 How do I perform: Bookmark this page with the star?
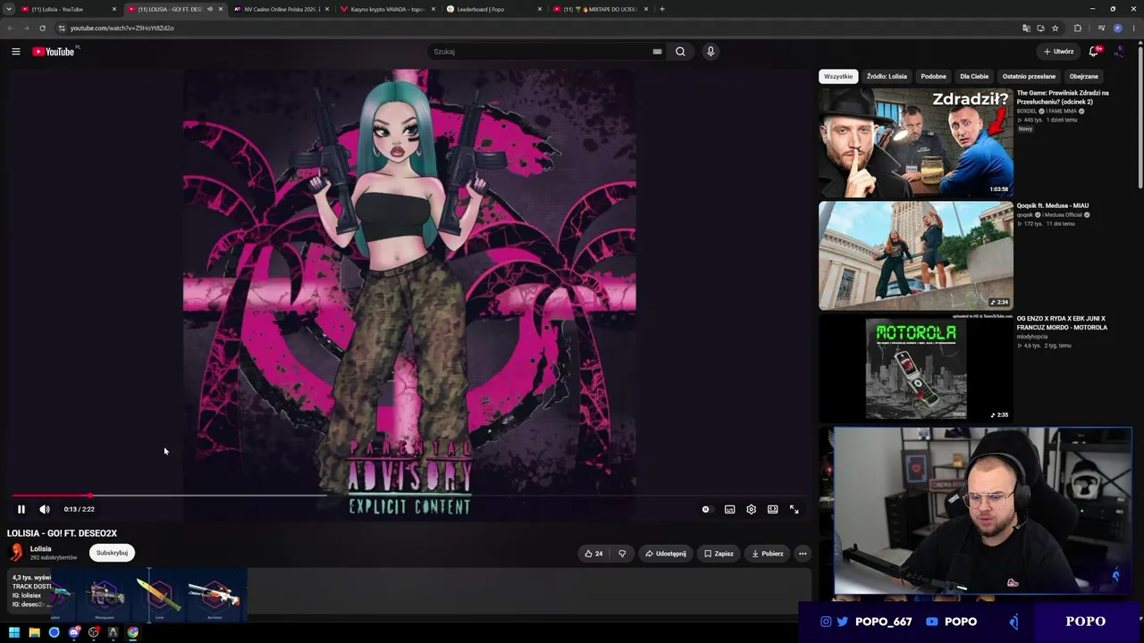pos(1056,28)
